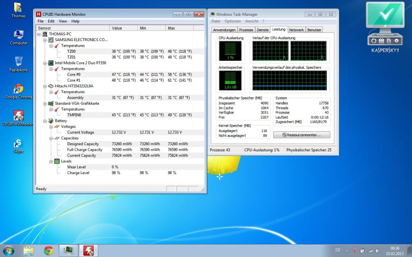Click the Sensor column header
The image size is (412, 257).
point(73,28)
